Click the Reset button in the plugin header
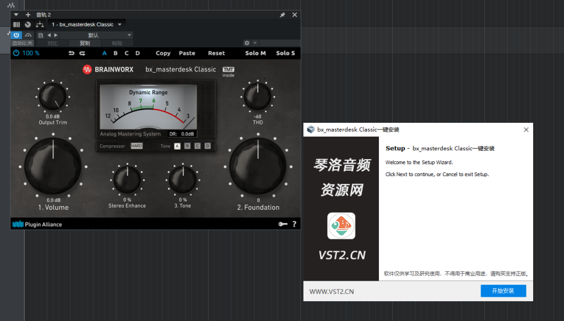 (x=216, y=53)
